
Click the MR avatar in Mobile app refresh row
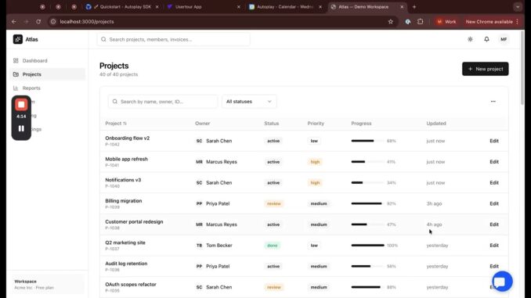coord(199,162)
